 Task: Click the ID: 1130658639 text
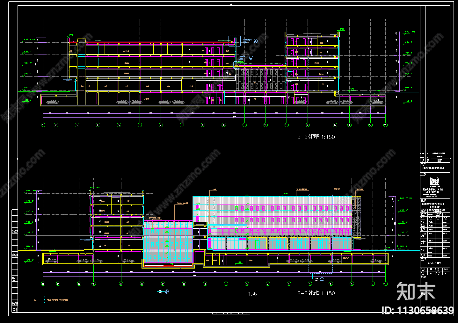[418, 311]
